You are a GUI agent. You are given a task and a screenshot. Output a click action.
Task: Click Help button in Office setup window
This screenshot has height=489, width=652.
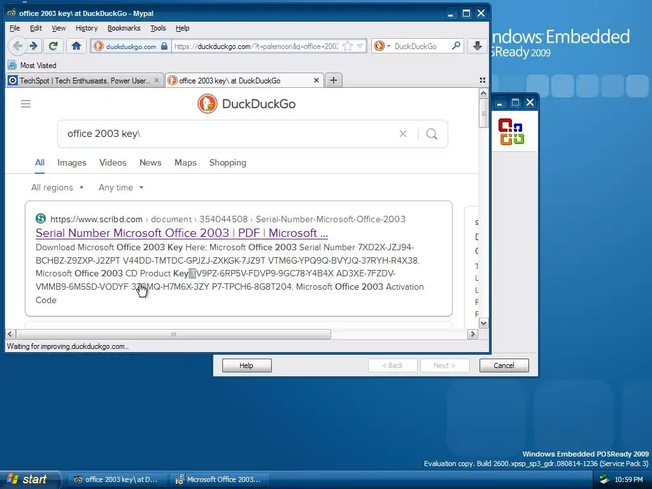point(246,365)
